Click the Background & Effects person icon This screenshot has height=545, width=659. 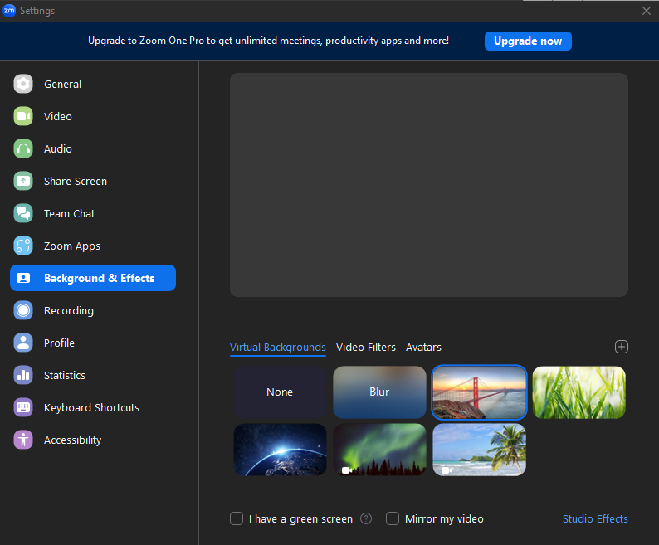click(x=23, y=278)
